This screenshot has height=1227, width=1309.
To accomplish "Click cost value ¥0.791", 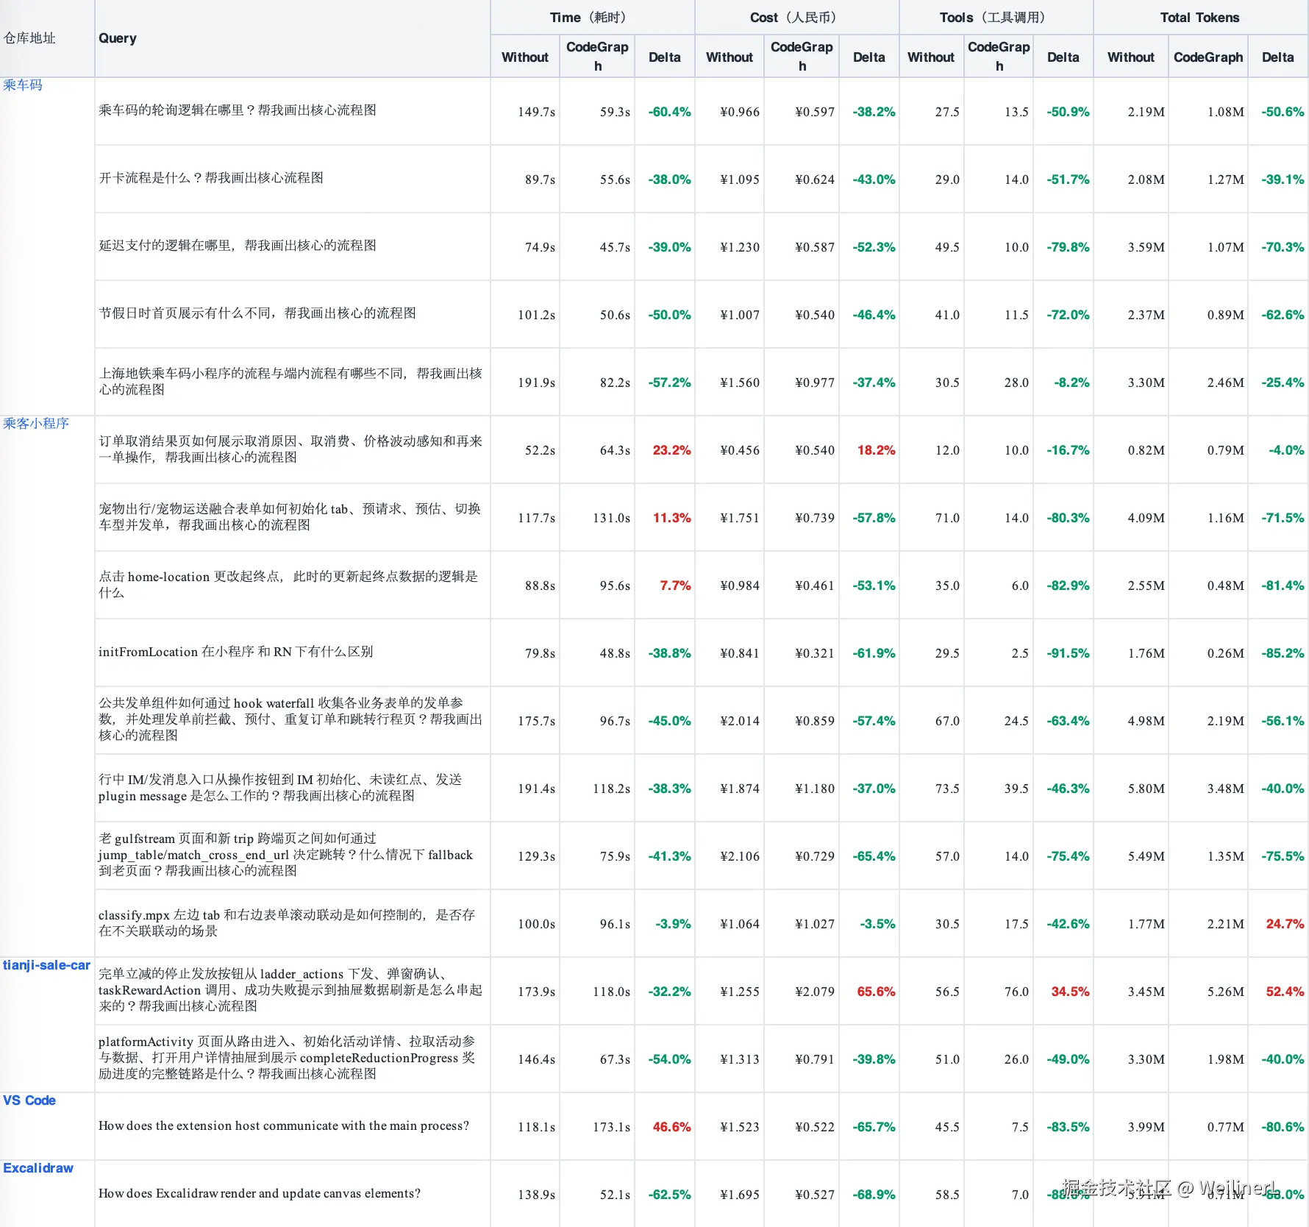I will click(x=815, y=1059).
